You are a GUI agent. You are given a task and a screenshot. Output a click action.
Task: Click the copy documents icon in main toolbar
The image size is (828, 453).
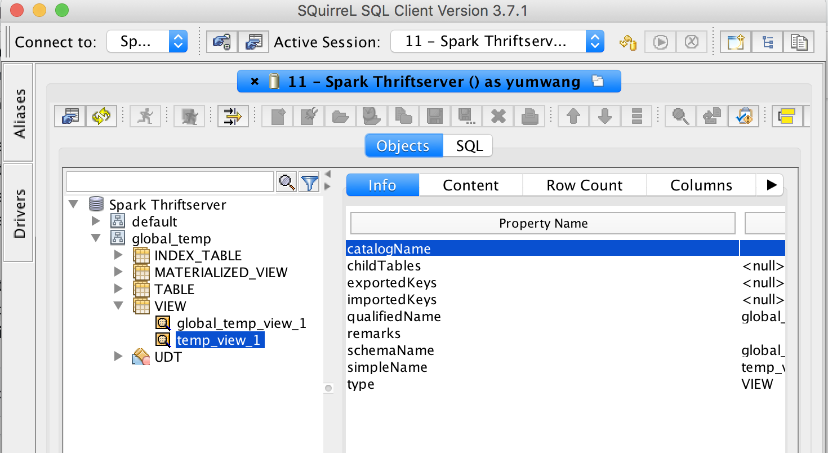(799, 42)
